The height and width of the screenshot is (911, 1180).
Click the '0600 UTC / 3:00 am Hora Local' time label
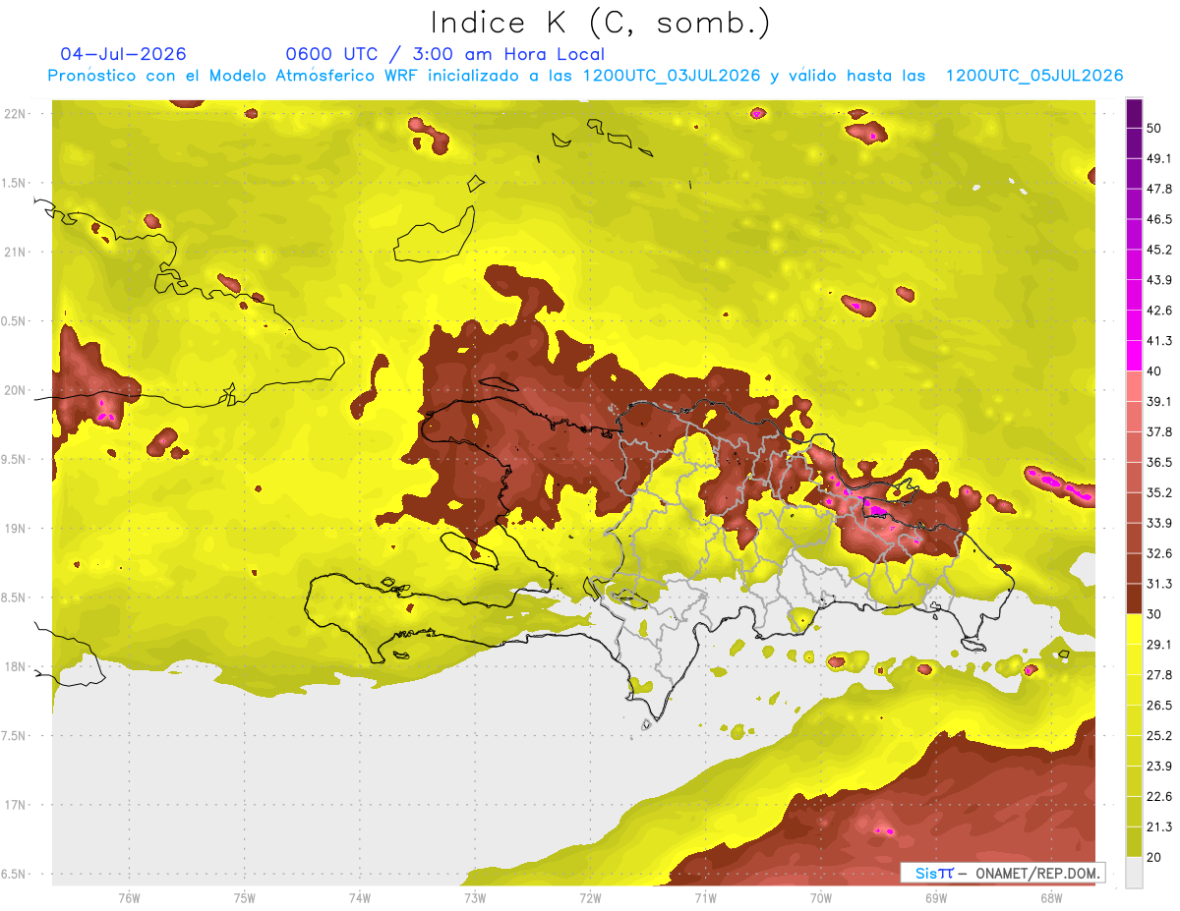444,54
